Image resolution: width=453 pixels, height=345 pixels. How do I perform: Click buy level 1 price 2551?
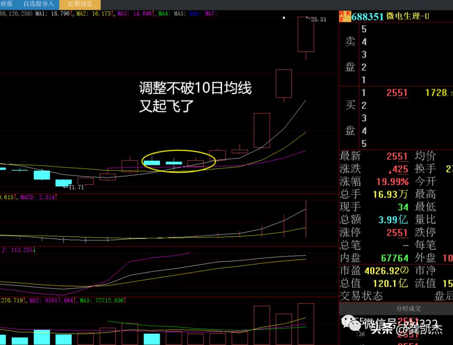pos(397,93)
